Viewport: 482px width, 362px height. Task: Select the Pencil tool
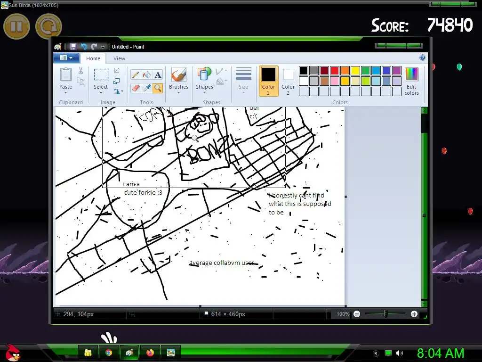[x=136, y=74]
